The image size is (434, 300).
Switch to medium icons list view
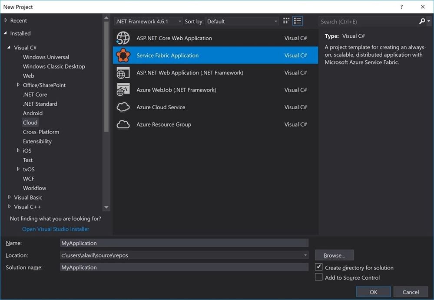click(x=298, y=21)
